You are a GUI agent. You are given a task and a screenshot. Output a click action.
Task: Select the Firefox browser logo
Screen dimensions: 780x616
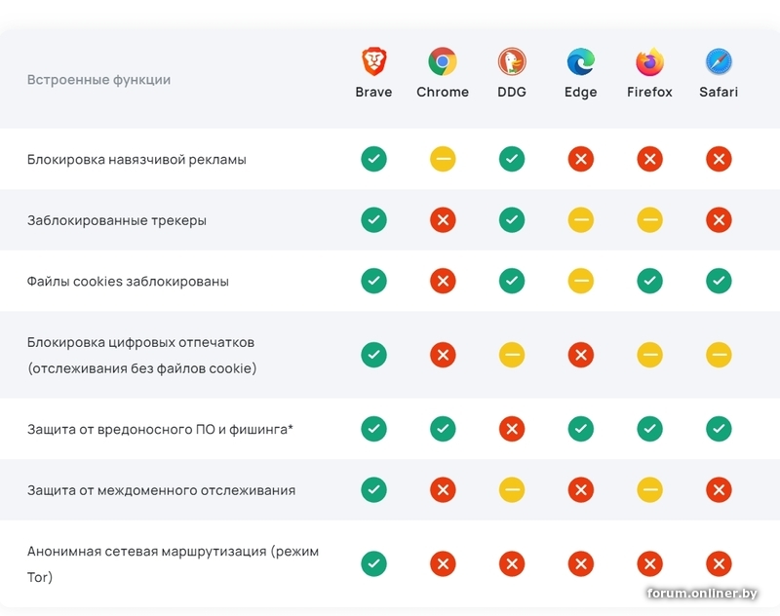point(649,62)
